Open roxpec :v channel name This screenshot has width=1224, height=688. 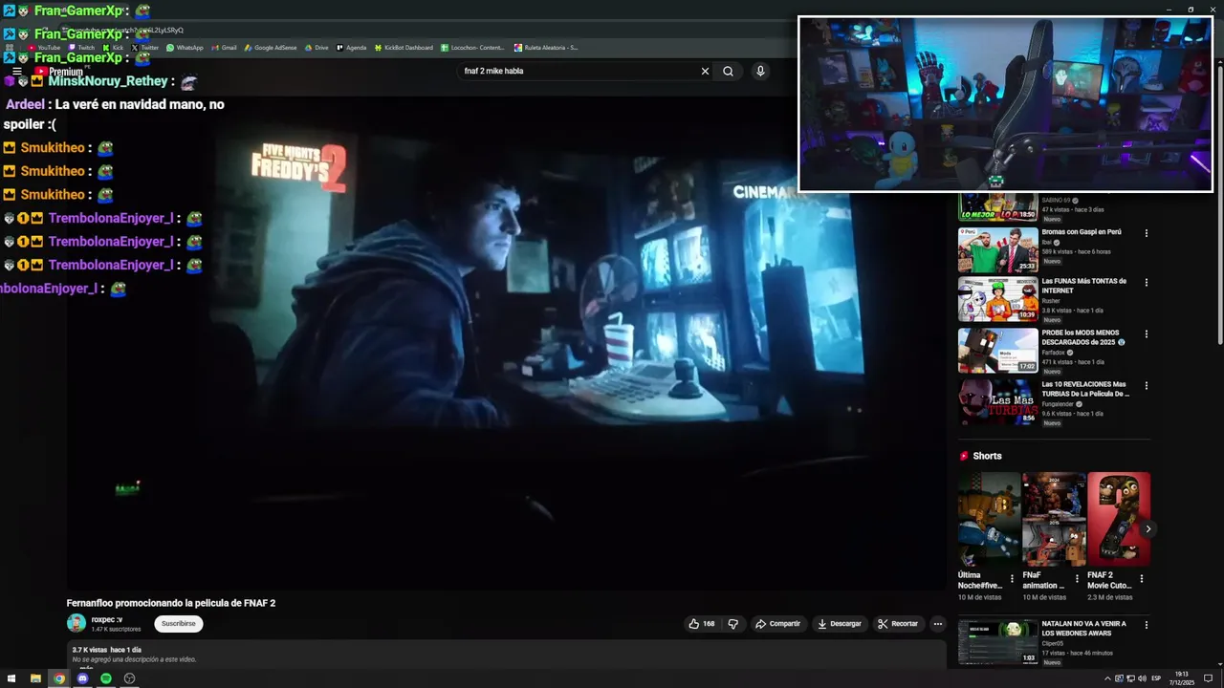pyautogui.click(x=107, y=619)
